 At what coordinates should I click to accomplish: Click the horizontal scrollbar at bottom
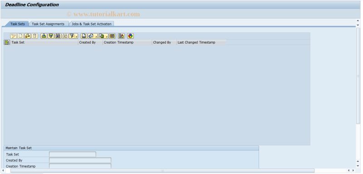click(x=162, y=170)
